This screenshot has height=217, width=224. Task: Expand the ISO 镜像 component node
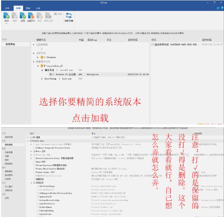28,137
